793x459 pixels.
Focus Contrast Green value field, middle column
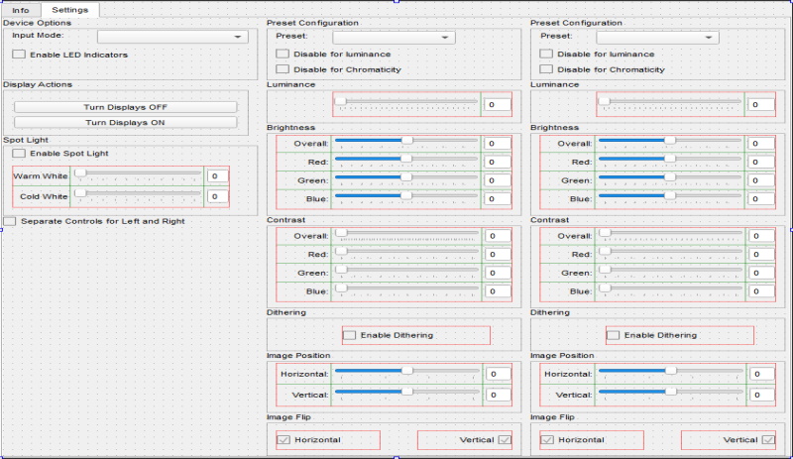click(498, 273)
